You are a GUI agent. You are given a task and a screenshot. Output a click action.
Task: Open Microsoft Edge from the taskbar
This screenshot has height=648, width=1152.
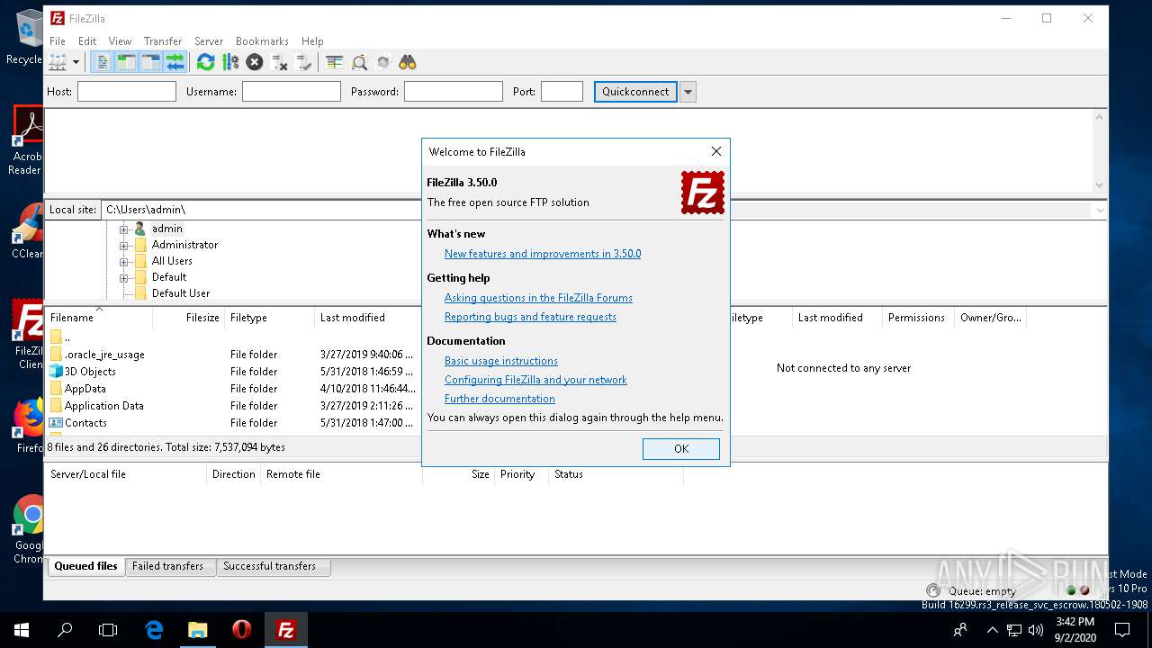click(x=154, y=630)
